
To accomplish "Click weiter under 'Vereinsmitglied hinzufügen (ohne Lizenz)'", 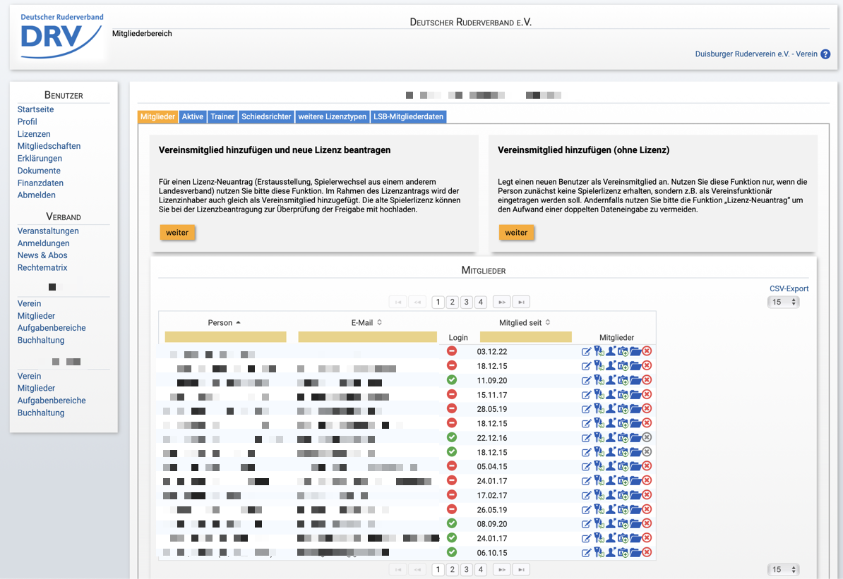I will pyautogui.click(x=516, y=232).
